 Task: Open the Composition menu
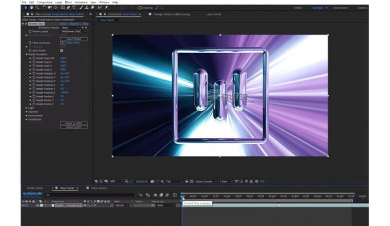[46, 2]
